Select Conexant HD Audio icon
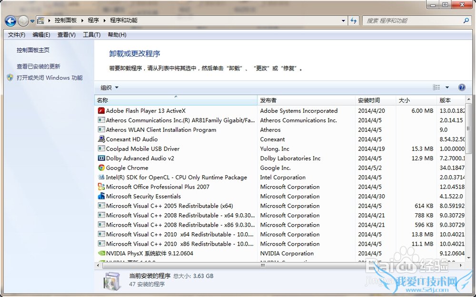 101,139
